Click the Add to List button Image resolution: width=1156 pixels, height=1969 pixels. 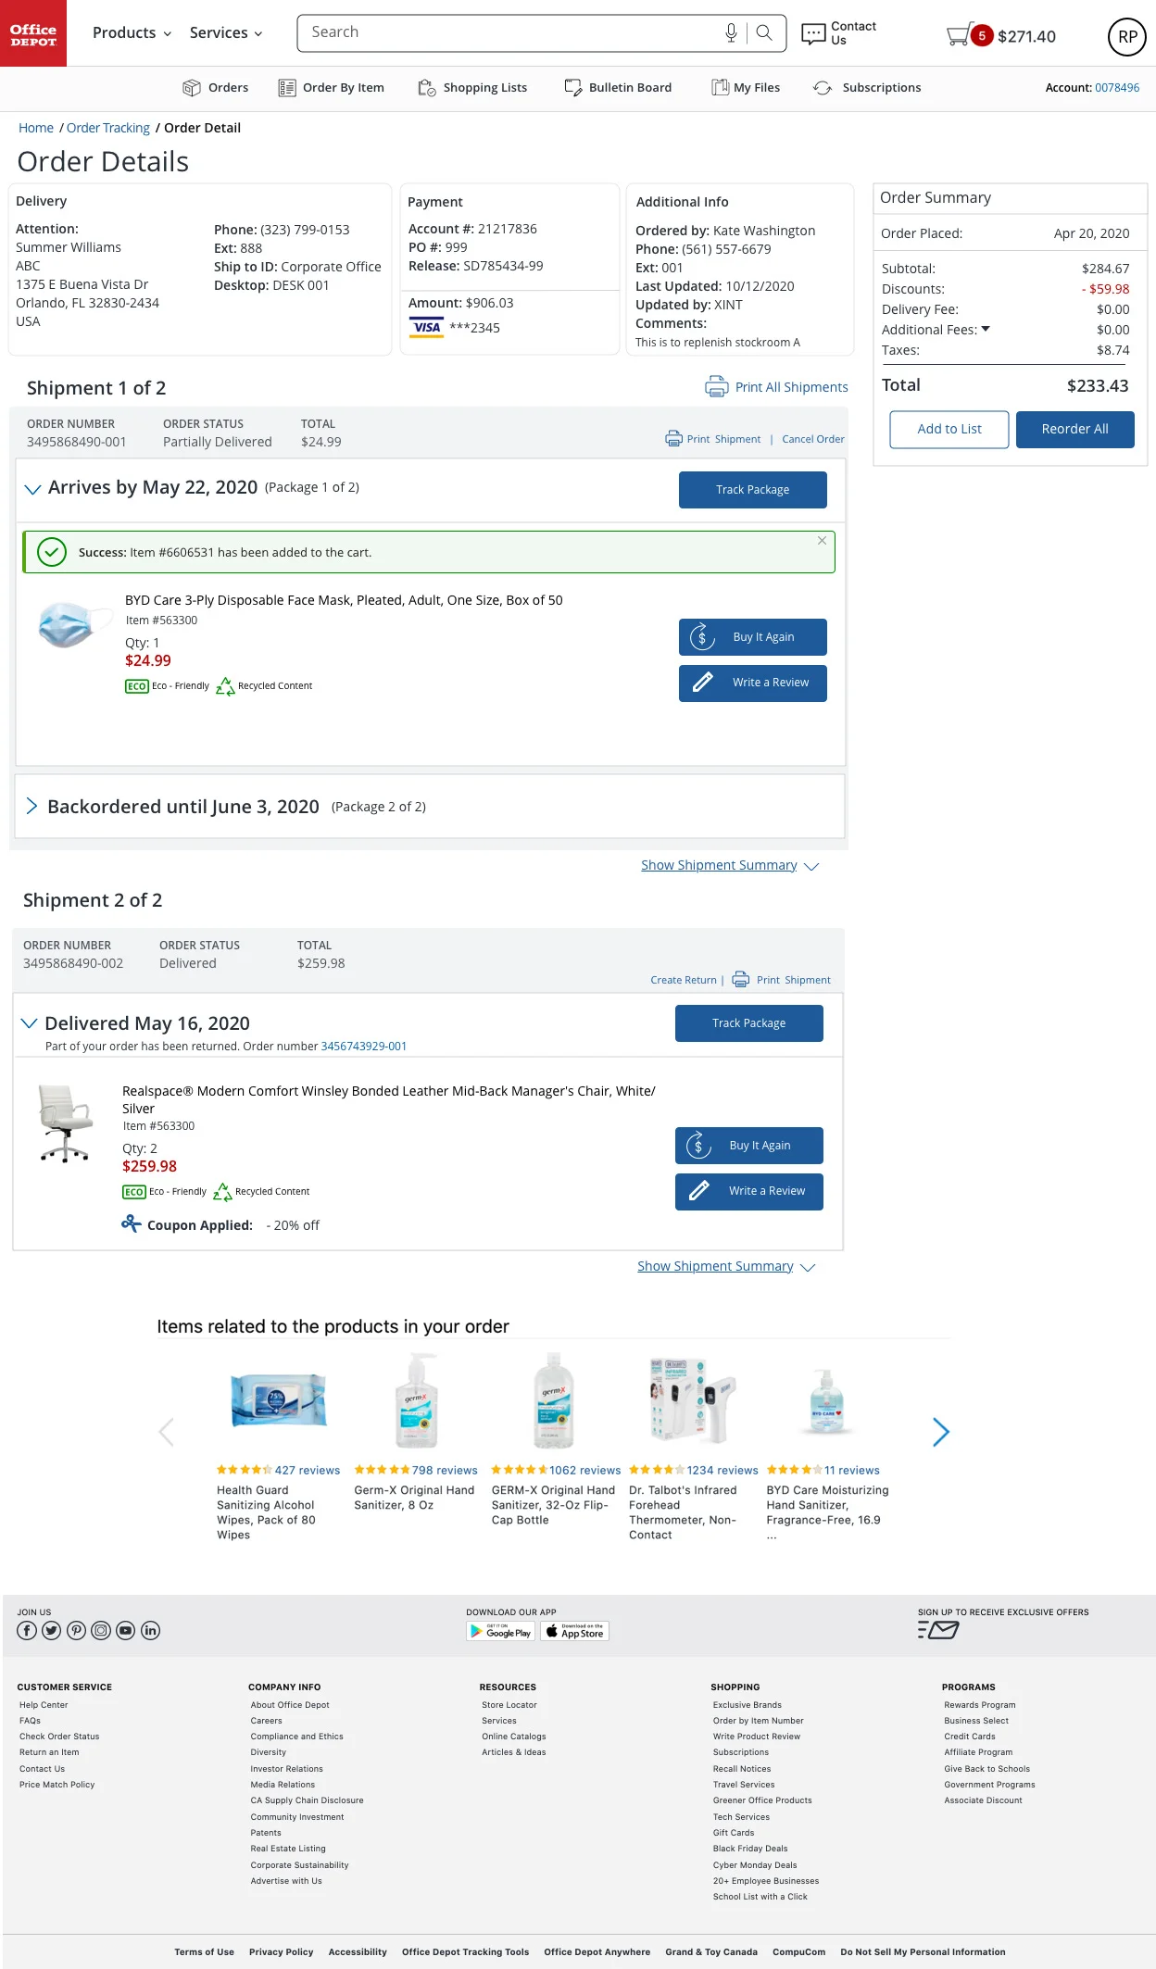click(949, 430)
